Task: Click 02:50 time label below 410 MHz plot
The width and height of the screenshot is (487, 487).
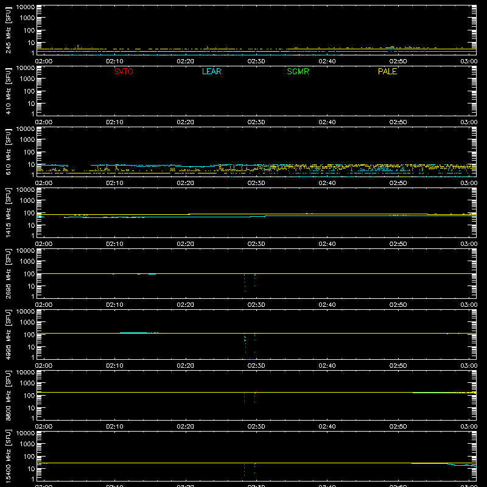Action: click(398, 122)
